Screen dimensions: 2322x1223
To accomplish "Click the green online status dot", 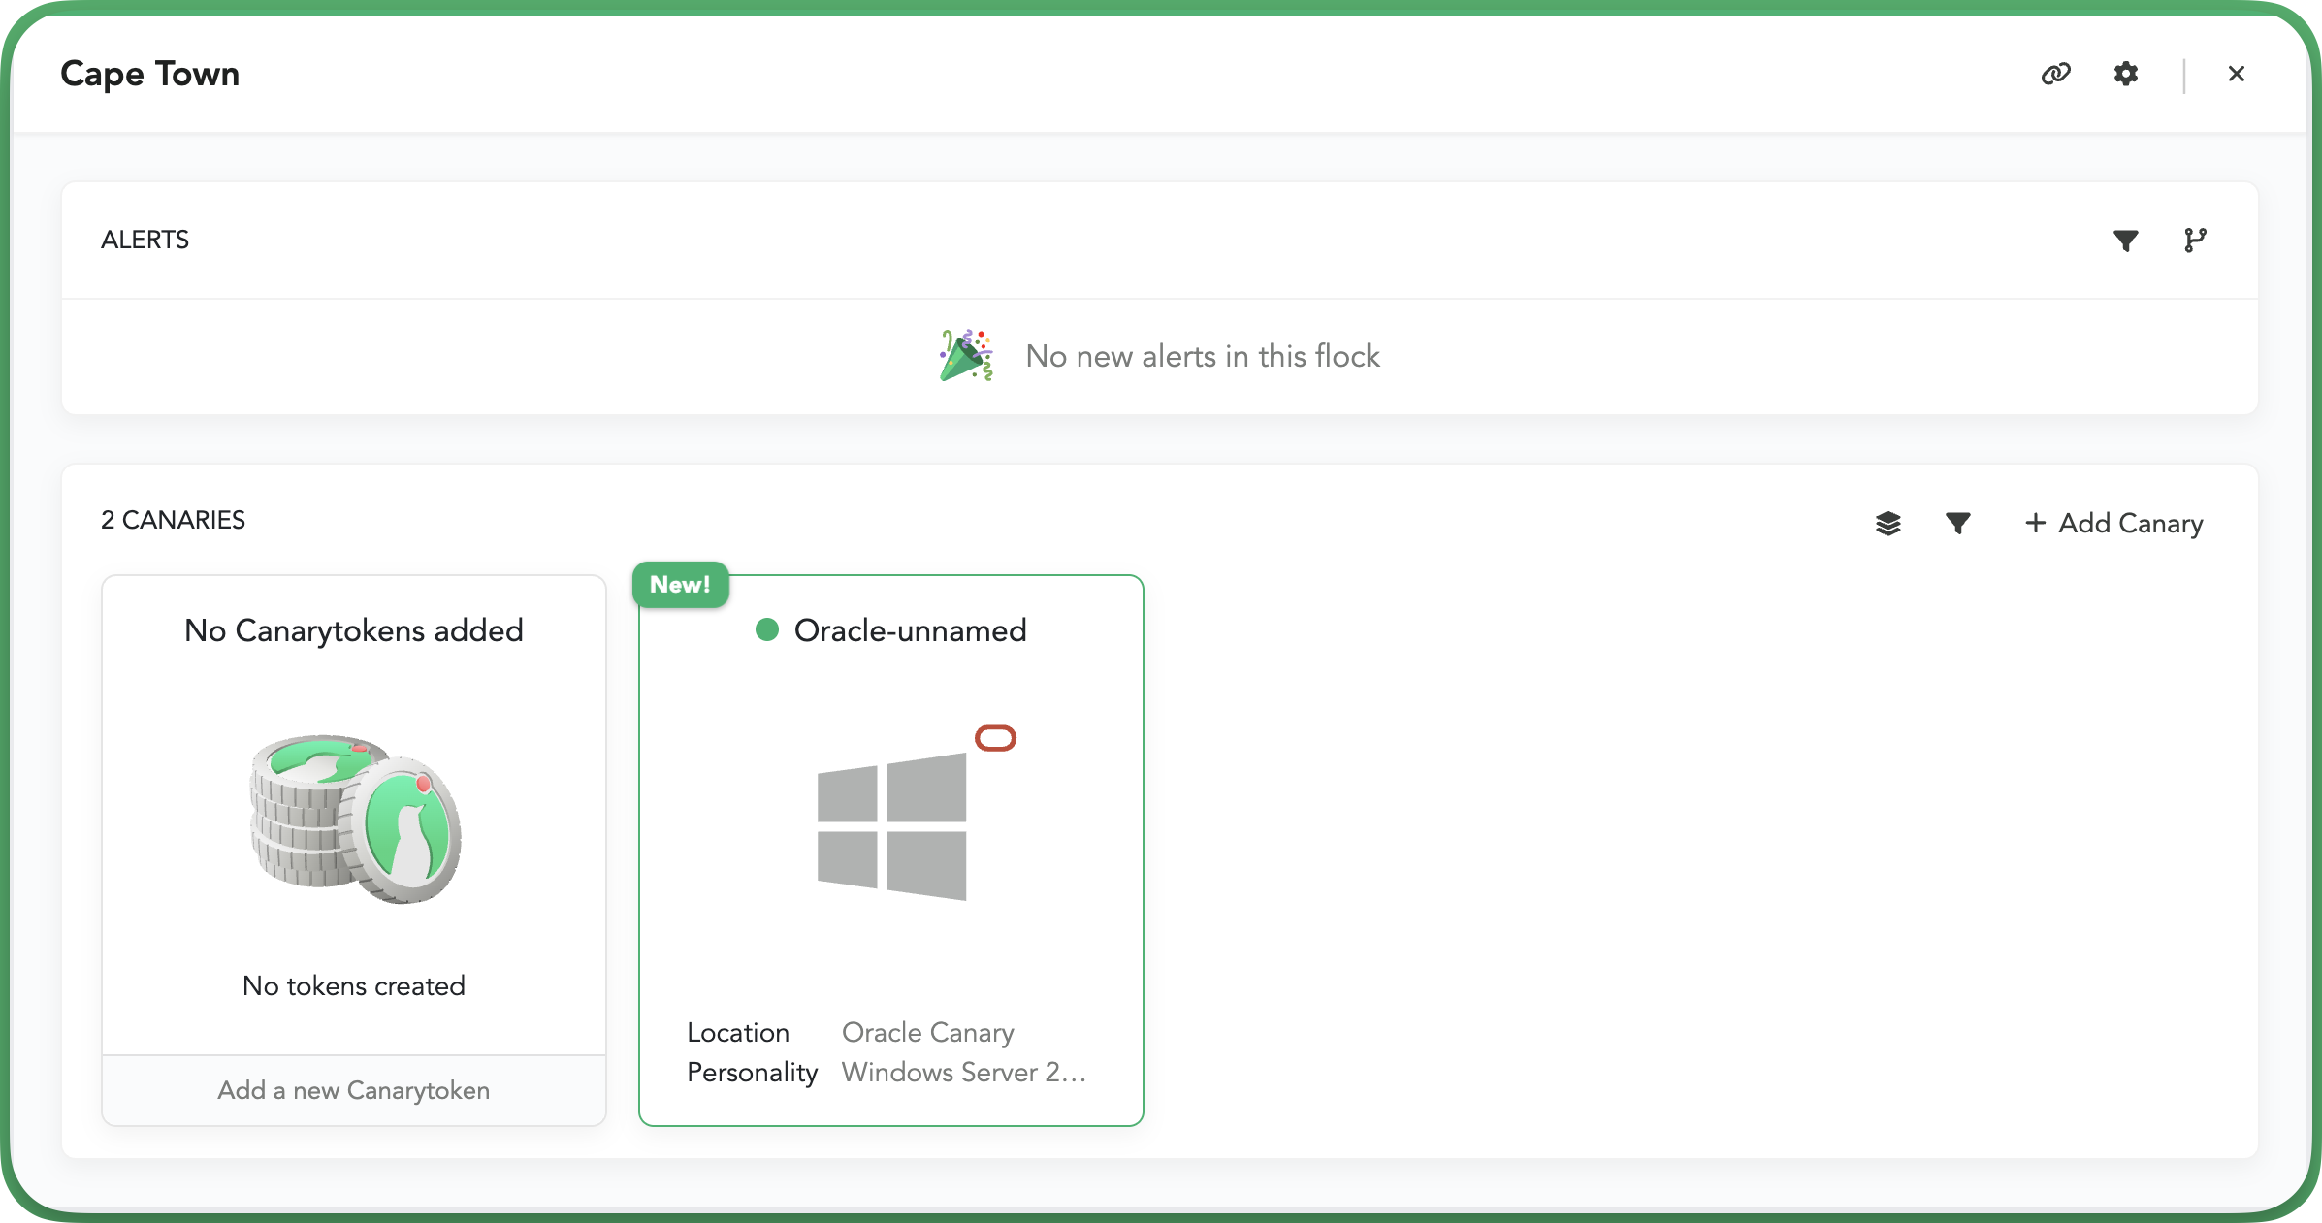I will point(767,630).
